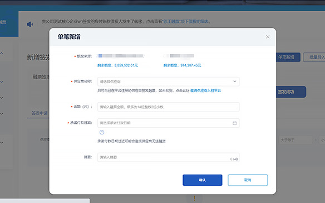325x203 pixels.
Task: Click the 签发成功 step button in background
Action: tap(291, 92)
